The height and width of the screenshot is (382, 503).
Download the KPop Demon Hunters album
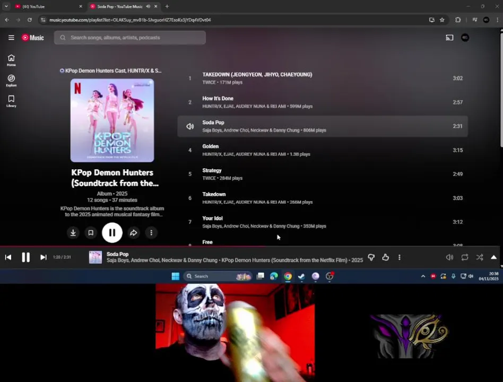coord(73,232)
